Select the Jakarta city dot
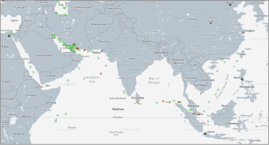The image size is (269, 145). pos(205,134)
